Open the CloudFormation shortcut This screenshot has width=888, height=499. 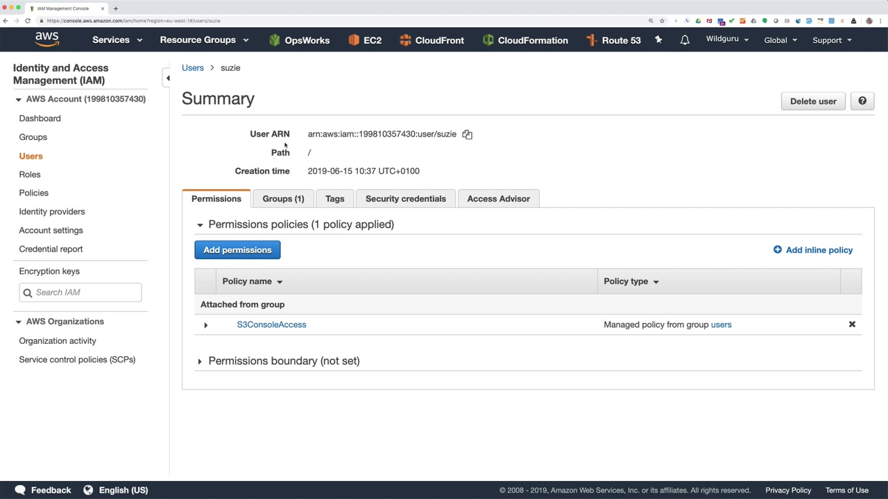[x=525, y=40]
